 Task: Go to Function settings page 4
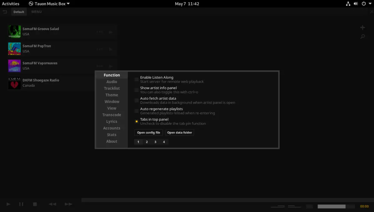pos(164,142)
